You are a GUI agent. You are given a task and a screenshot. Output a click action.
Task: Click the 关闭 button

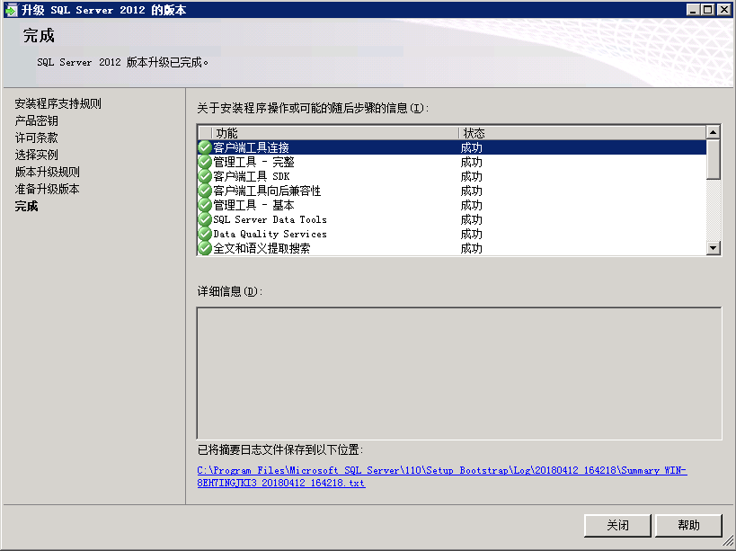click(x=617, y=525)
